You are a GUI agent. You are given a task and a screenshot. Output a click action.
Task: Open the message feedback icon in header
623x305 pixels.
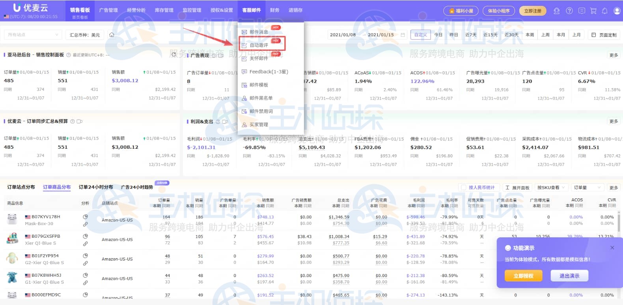coord(582,11)
